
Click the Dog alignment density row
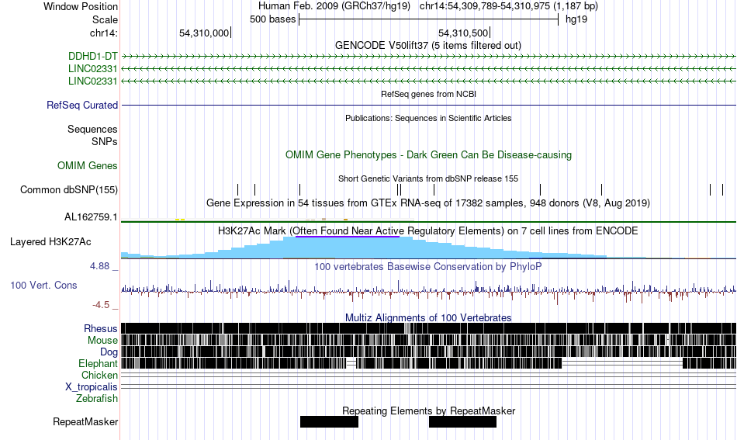428,352
